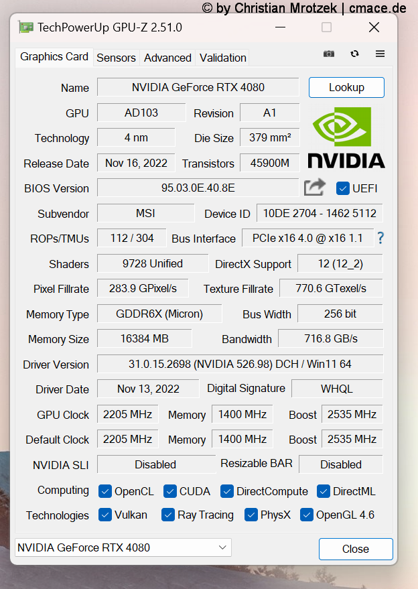Open the hamburger menu icon
Viewport: 418px width, 589px height.
point(380,54)
